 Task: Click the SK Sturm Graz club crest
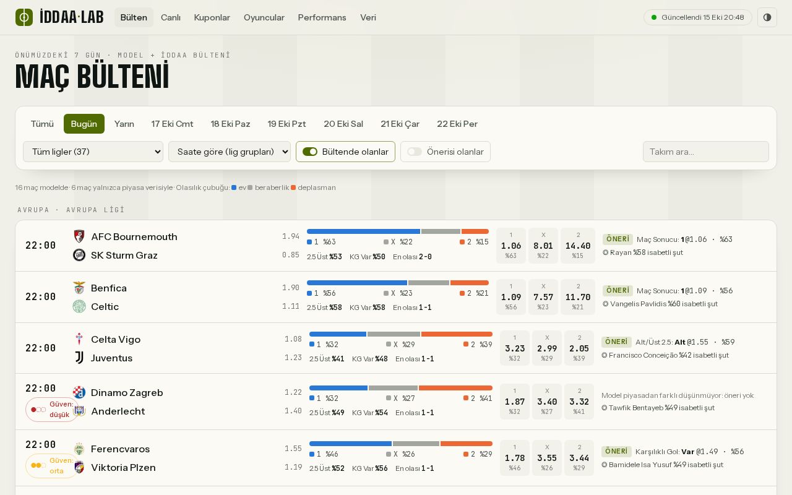click(x=79, y=255)
